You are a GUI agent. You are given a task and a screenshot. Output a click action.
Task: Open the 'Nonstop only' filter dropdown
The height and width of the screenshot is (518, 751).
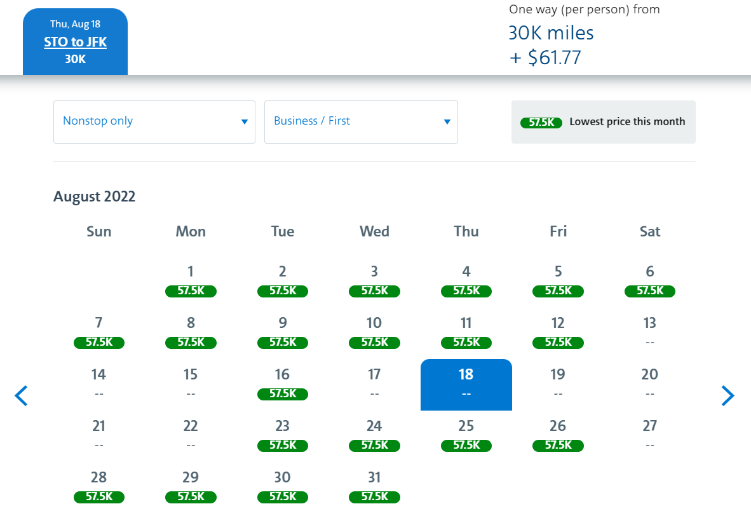(x=154, y=122)
